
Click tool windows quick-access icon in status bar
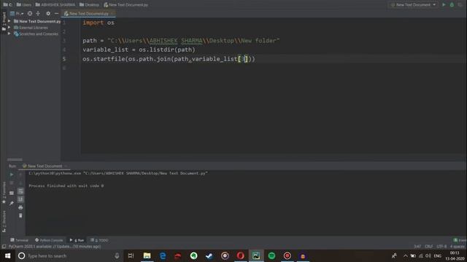(4, 247)
